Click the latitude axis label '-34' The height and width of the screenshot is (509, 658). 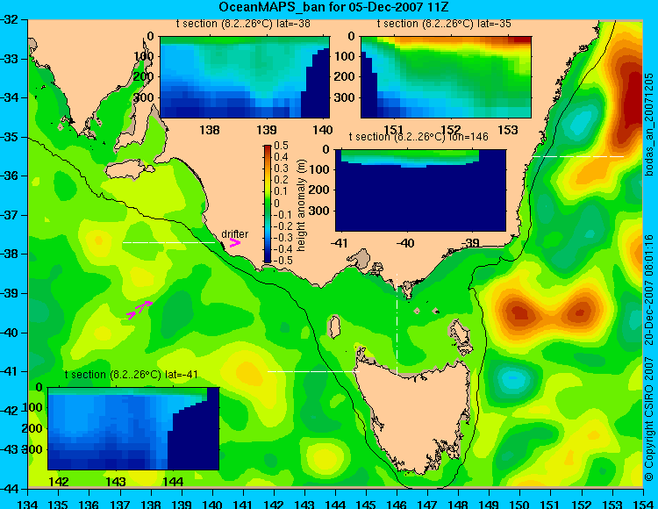click(10, 97)
